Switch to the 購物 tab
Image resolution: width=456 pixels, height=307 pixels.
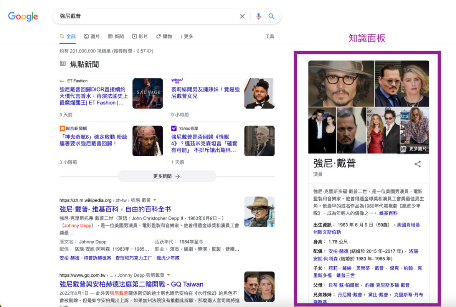click(164, 36)
